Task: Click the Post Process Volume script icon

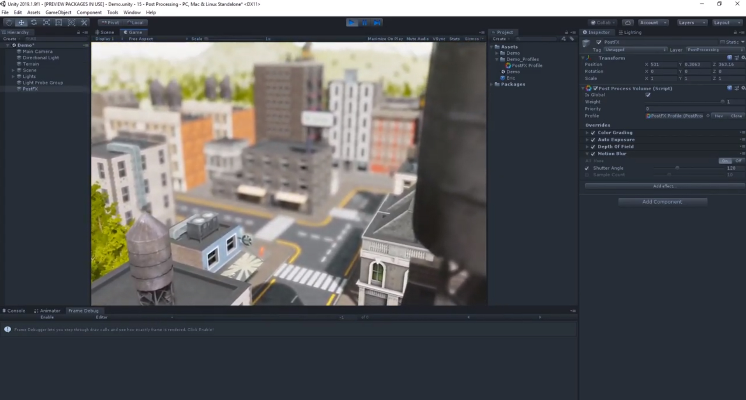Action: pyautogui.click(x=589, y=88)
